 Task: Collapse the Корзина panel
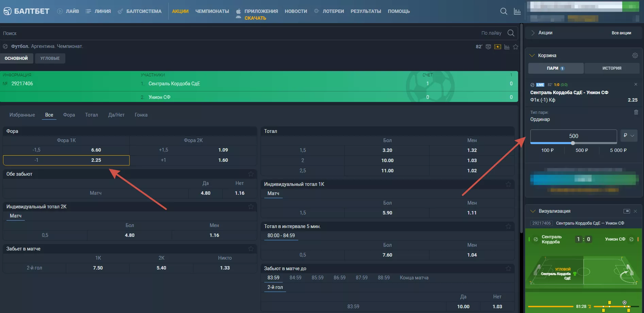coord(532,55)
